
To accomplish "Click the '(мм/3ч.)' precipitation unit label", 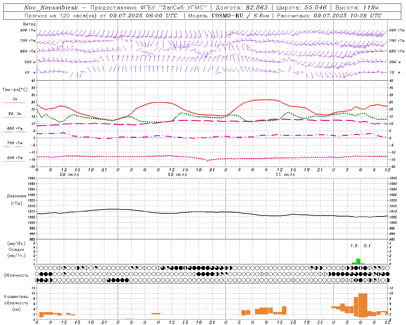I will 16,243.
